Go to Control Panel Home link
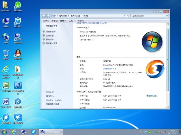This screenshot has height=135, width=181. (x=52, y=26)
